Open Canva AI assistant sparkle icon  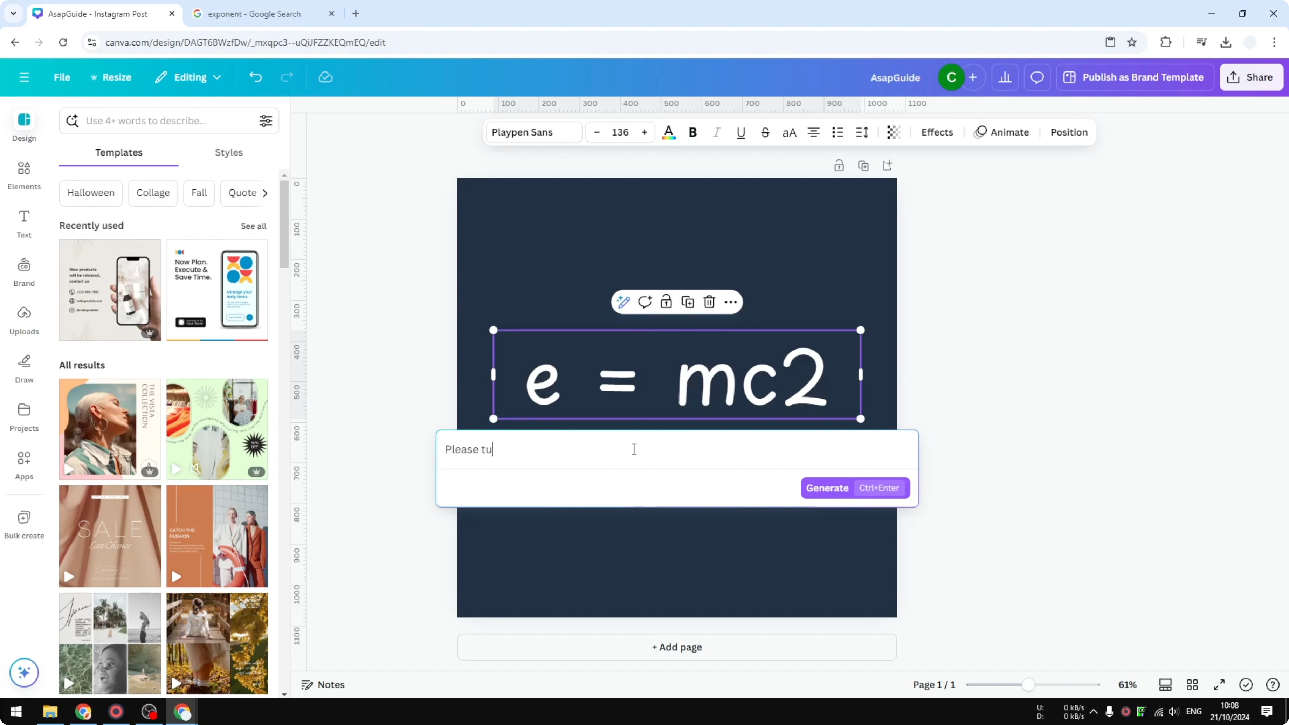point(23,672)
